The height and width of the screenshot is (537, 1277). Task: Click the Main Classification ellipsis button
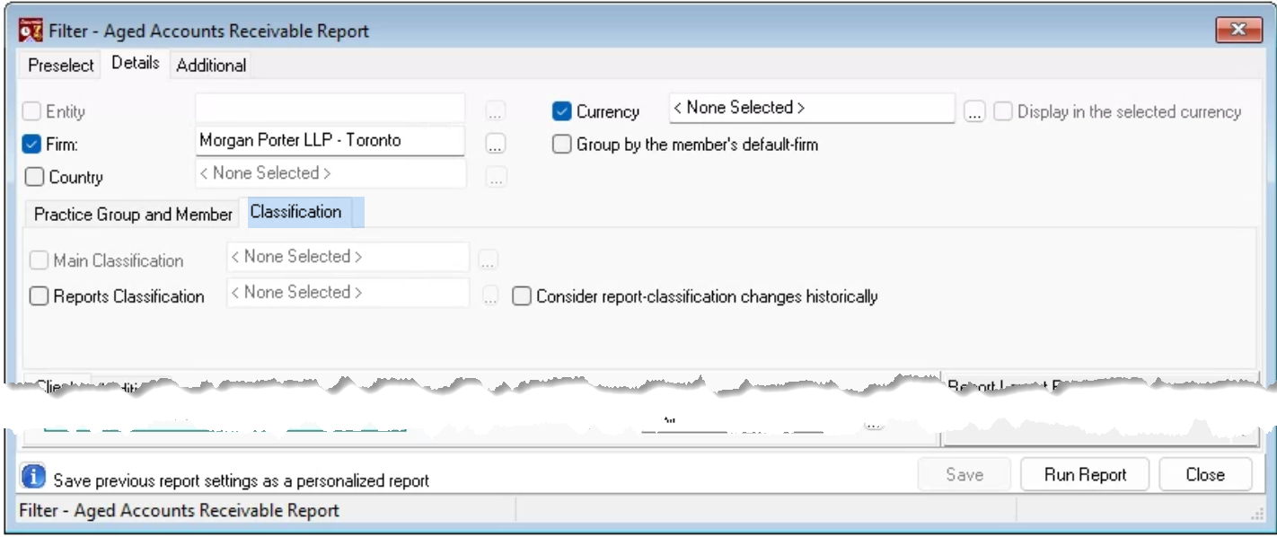[488, 260]
